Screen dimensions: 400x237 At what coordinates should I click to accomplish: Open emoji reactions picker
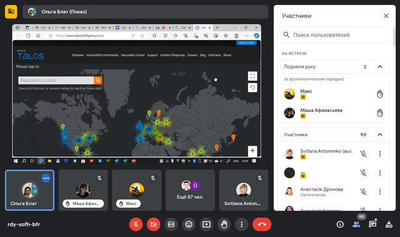189,224
